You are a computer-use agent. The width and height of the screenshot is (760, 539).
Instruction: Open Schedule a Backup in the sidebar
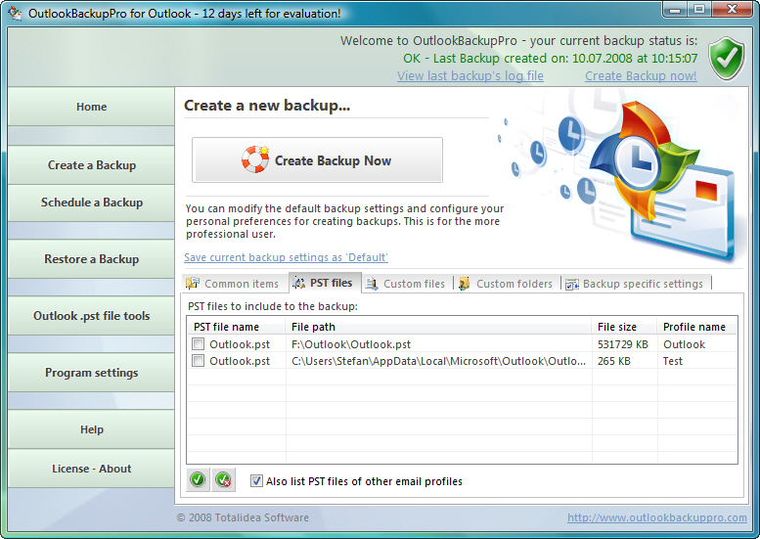[x=91, y=202]
